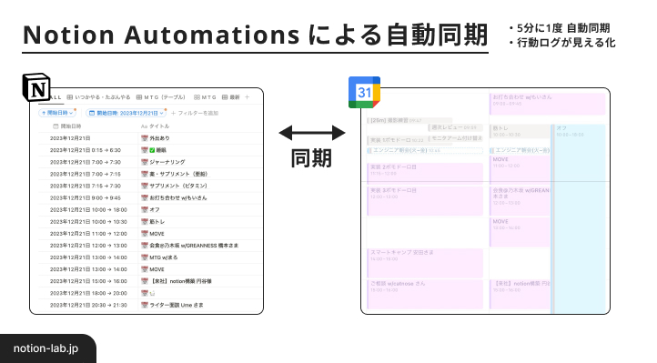Open the お打ち合わせ w/もいさん Notion row
The height and width of the screenshot is (363, 657).
(x=178, y=197)
